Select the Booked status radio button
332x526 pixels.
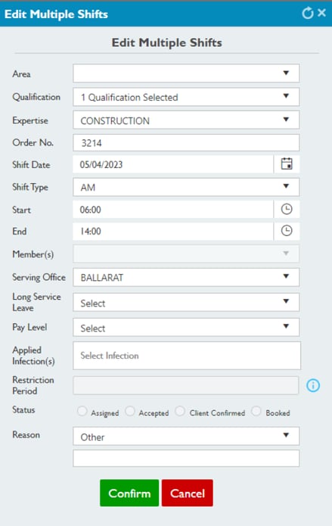pyautogui.click(x=256, y=411)
